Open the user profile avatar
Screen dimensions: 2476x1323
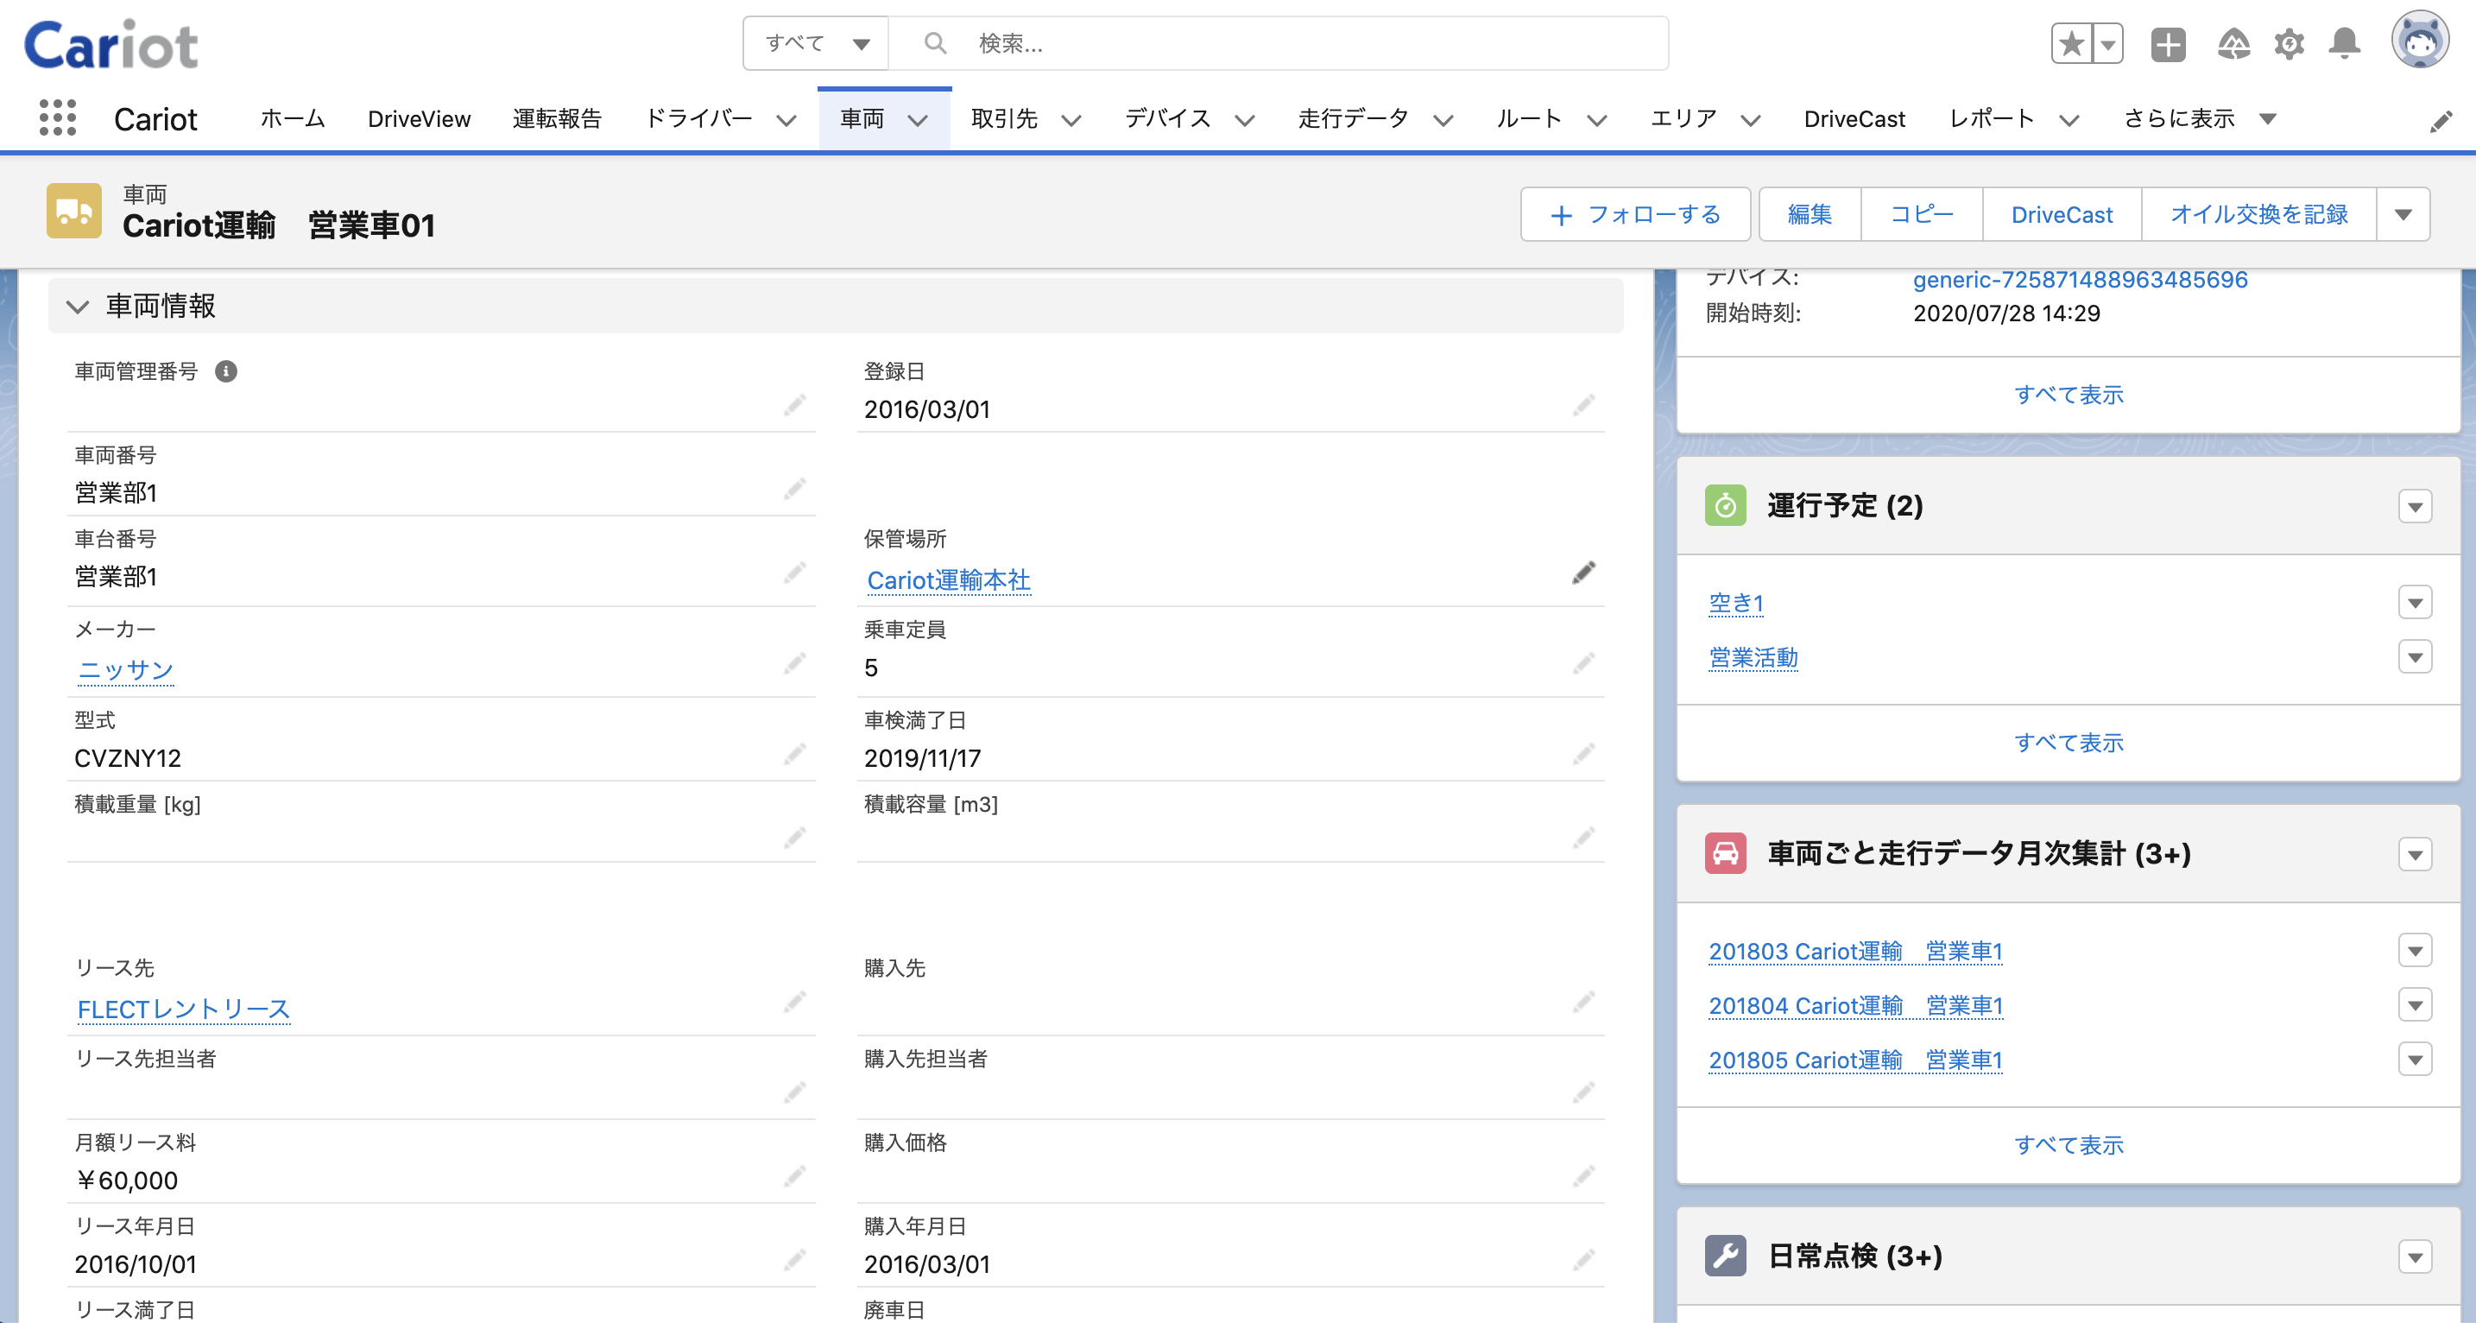2419,40
